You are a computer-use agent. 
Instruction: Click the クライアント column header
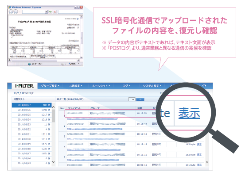pyautogui.click(x=74, y=108)
